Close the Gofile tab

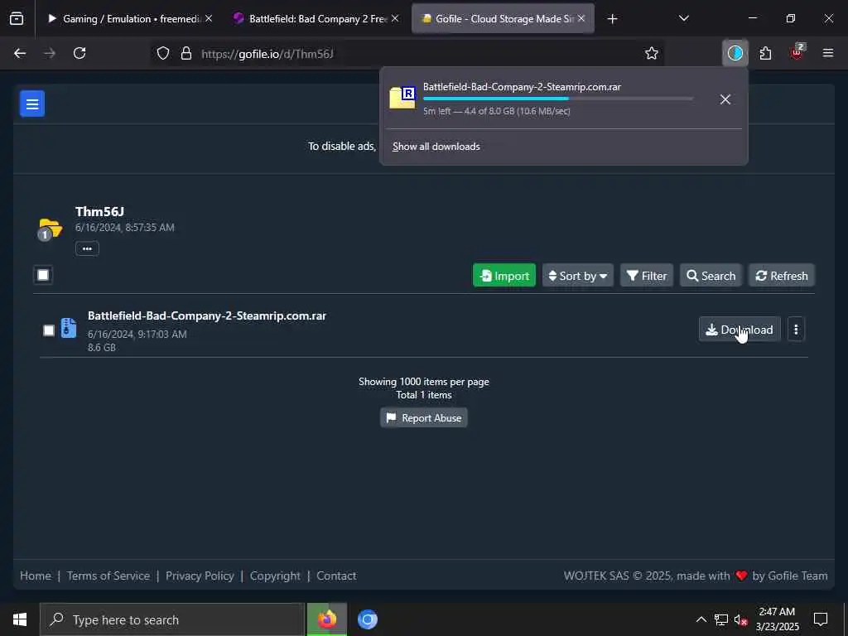[x=581, y=18]
